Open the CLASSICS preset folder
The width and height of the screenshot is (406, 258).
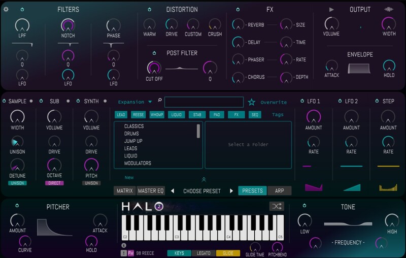coord(134,126)
